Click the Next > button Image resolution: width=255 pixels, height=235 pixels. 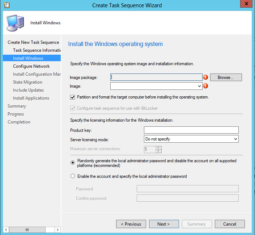click(164, 224)
